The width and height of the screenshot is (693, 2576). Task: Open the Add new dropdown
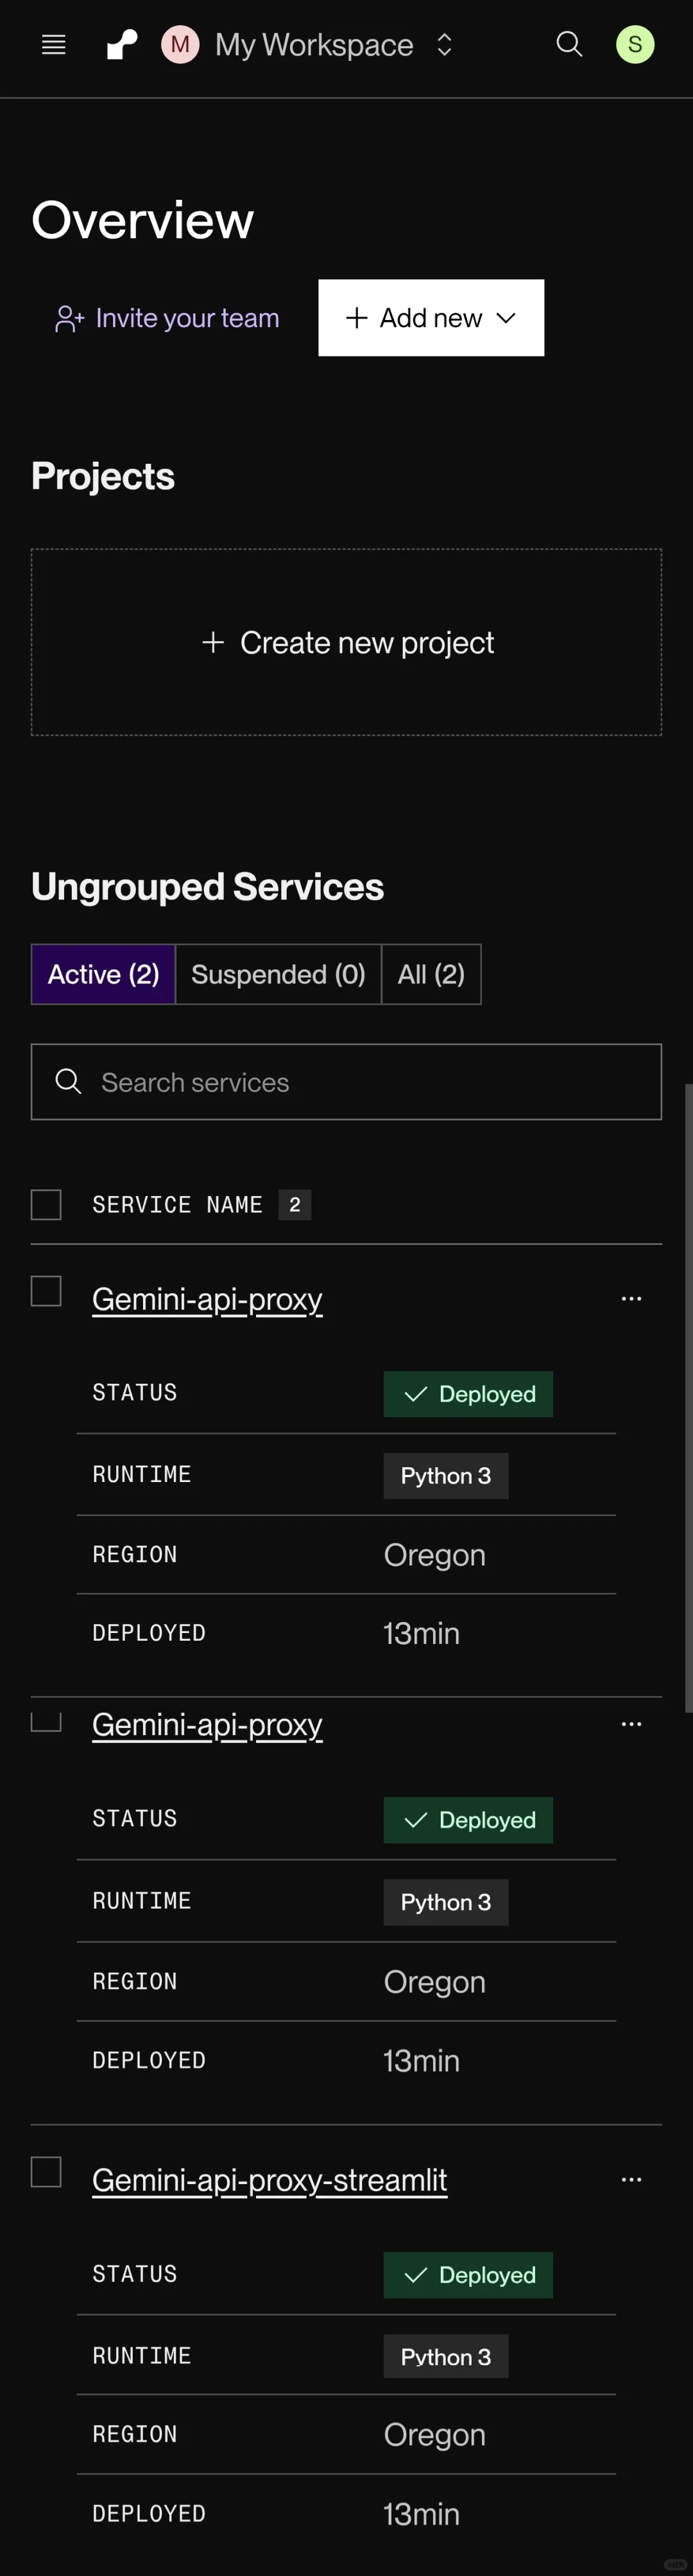[431, 318]
